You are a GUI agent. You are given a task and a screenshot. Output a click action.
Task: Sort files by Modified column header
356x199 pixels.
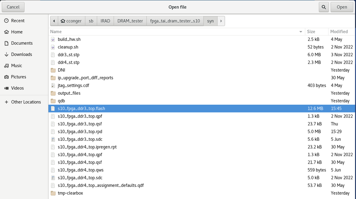[x=341, y=31]
